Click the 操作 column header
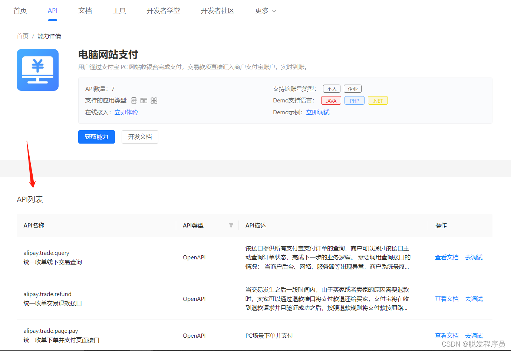The image size is (511, 351). click(441, 225)
